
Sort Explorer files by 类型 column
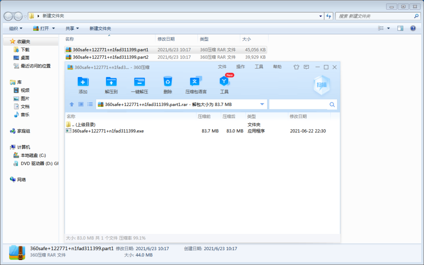[219, 39]
